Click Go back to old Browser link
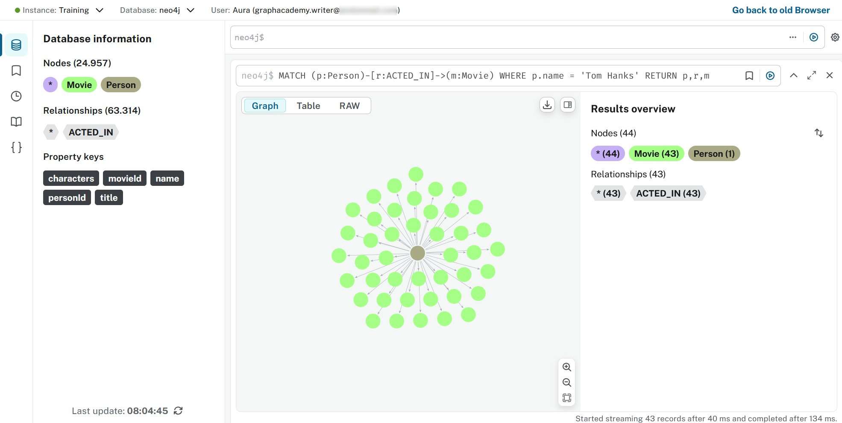 (x=781, y=10)
